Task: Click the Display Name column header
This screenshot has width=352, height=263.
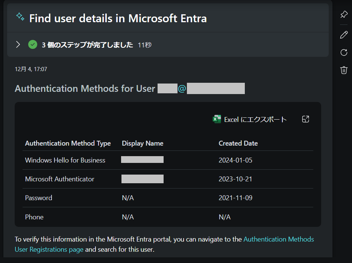Action: [x=143, y=143]
